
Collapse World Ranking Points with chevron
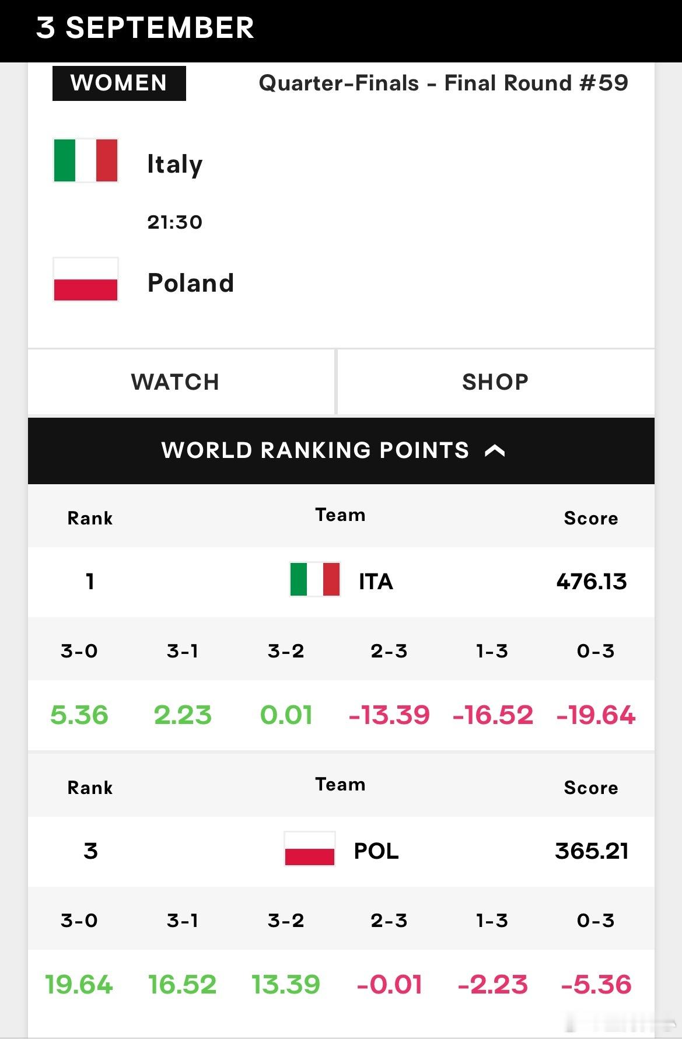(495, 450)
